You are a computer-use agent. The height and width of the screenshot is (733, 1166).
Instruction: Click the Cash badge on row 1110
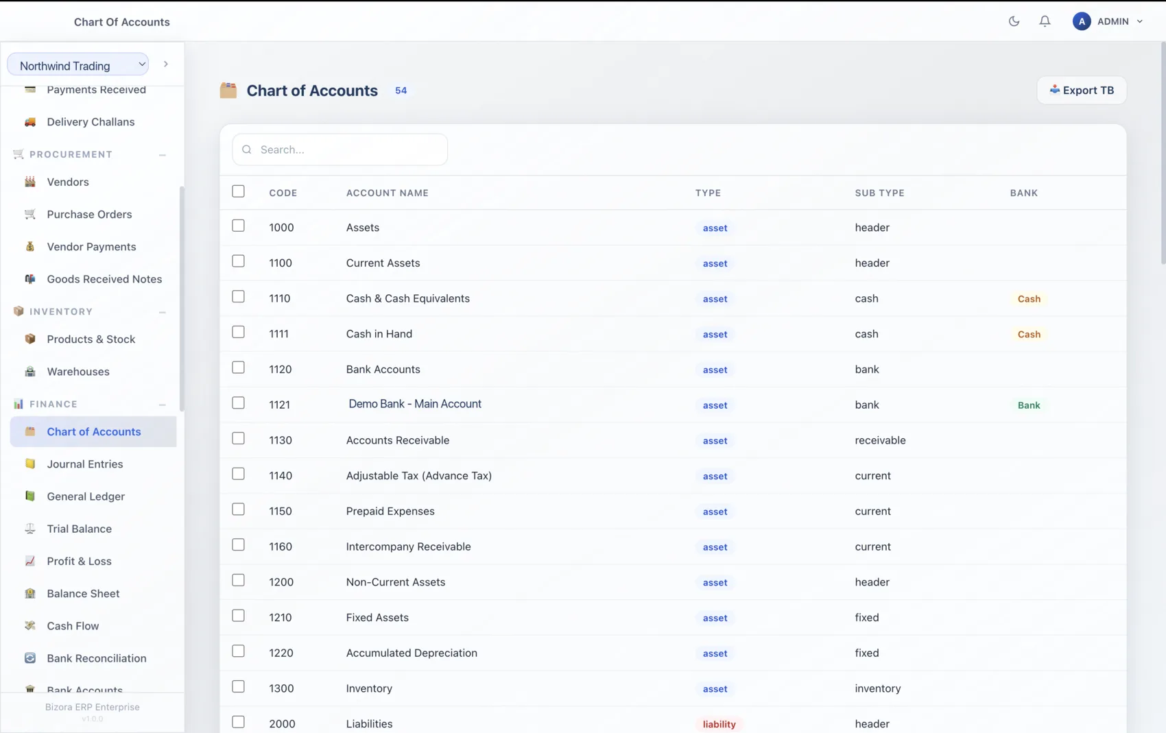pyautogui.click(x=1029, y=299)
